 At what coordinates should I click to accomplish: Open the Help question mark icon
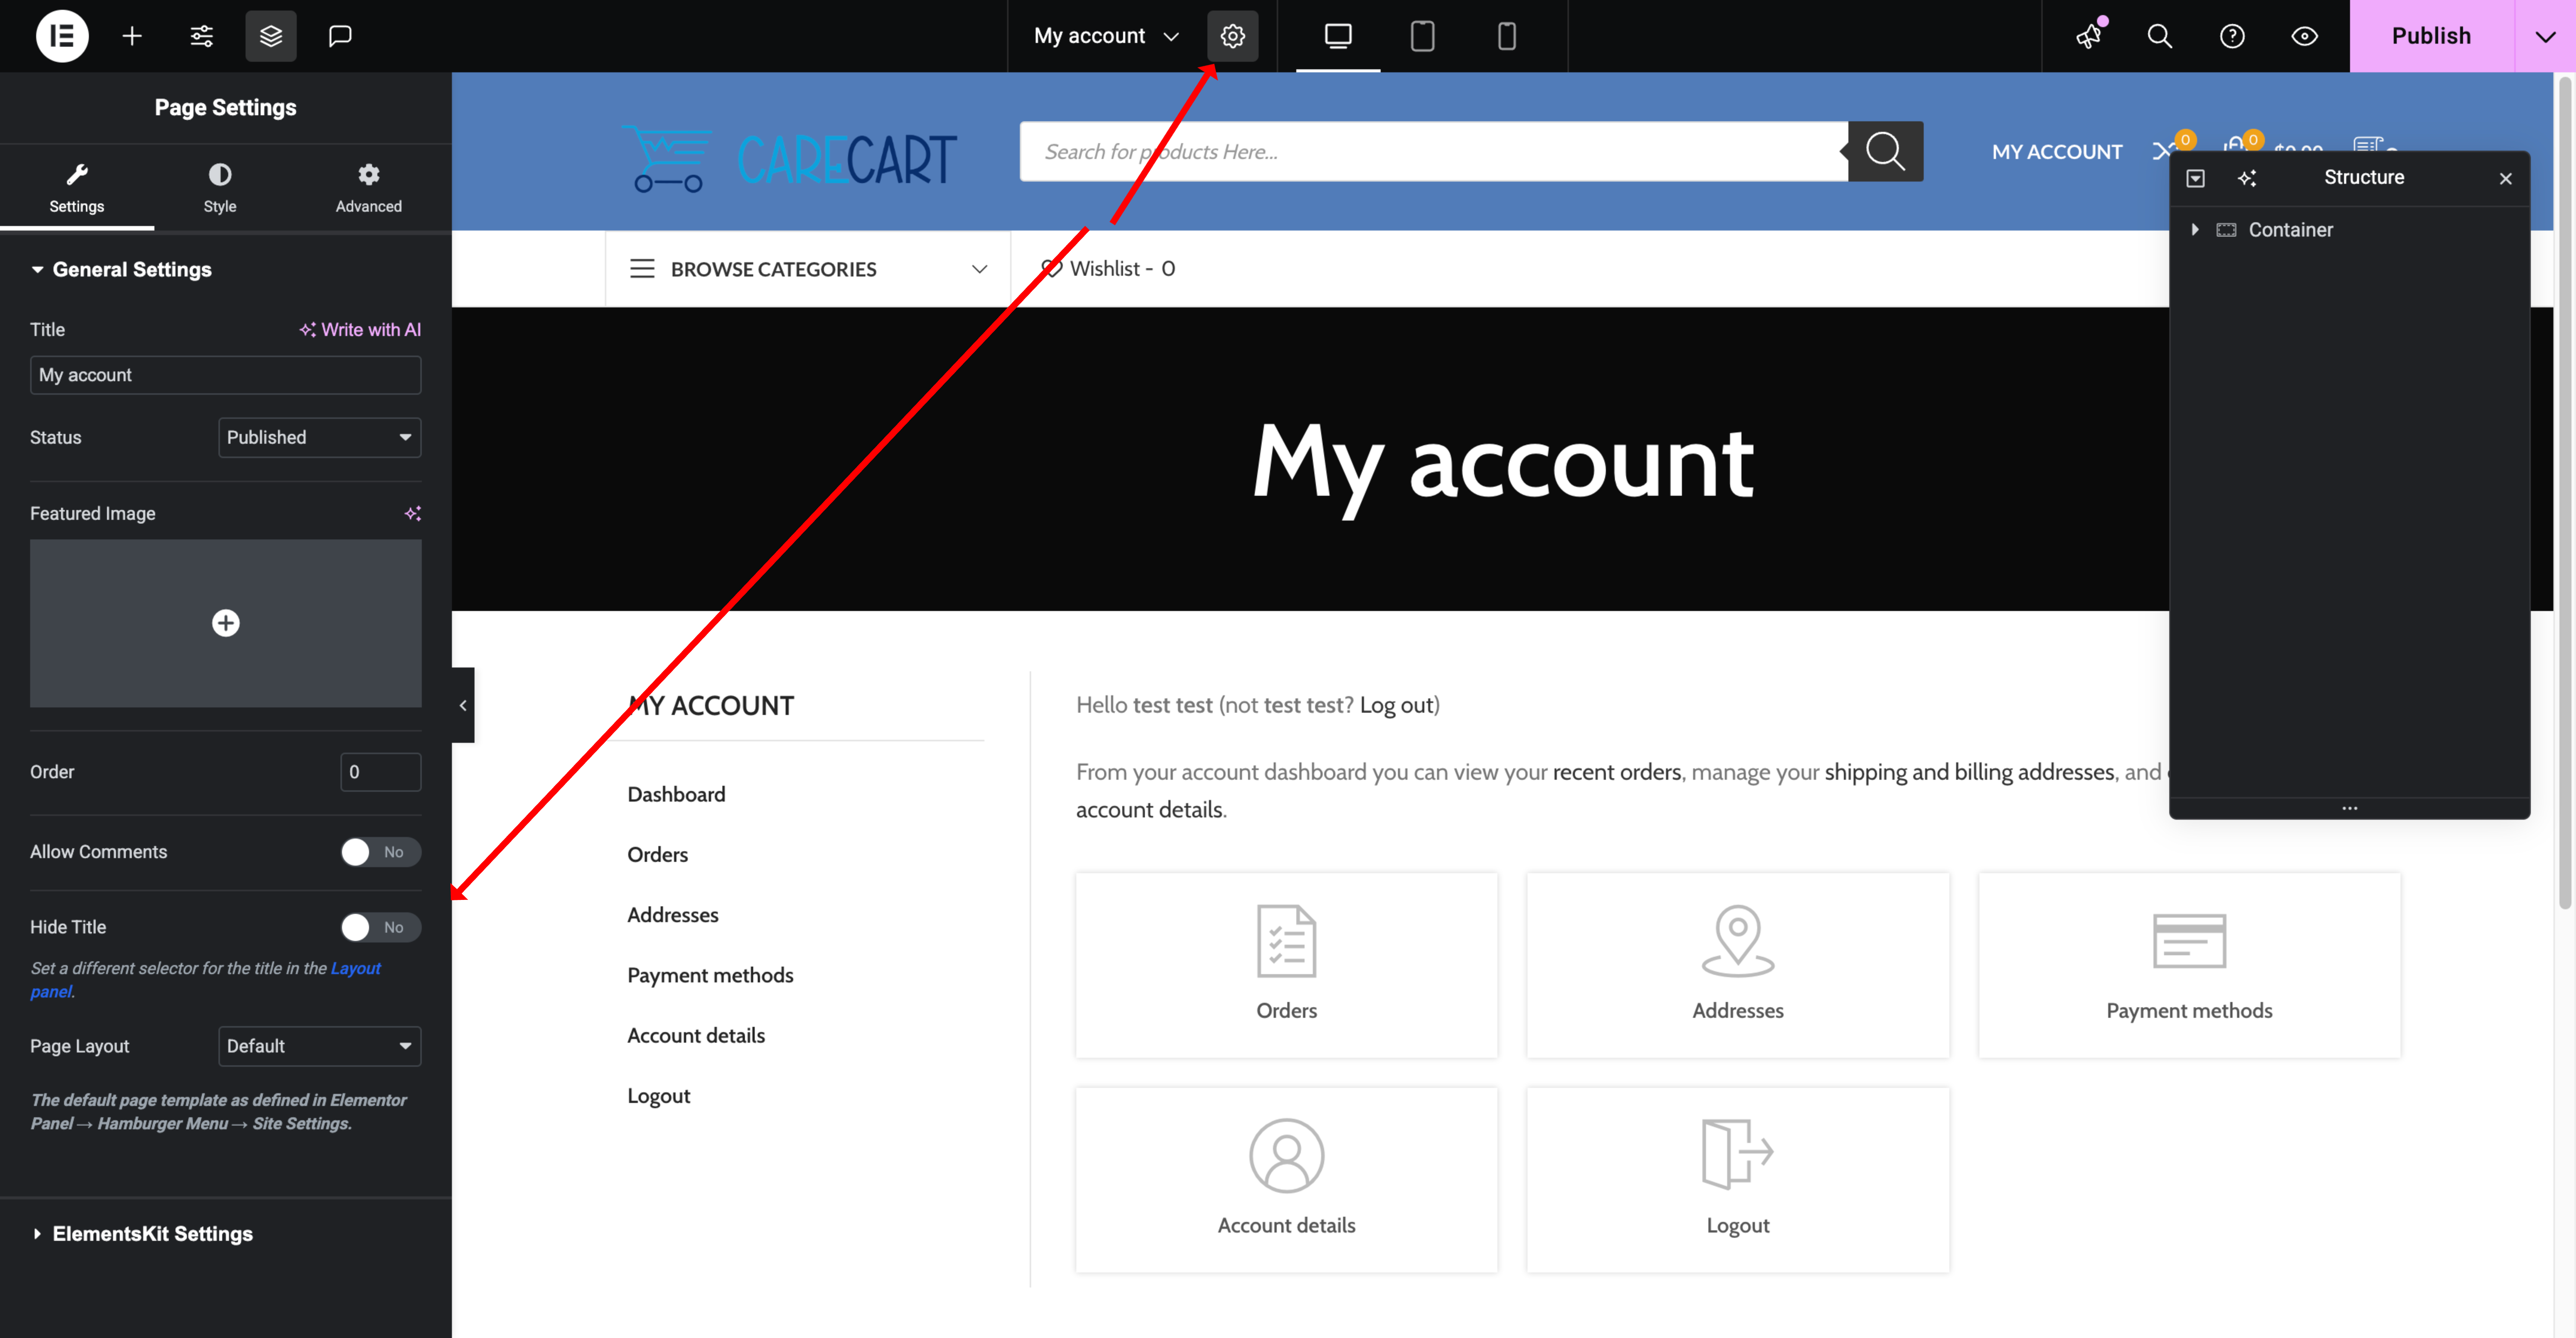[x=2232, y=36]
